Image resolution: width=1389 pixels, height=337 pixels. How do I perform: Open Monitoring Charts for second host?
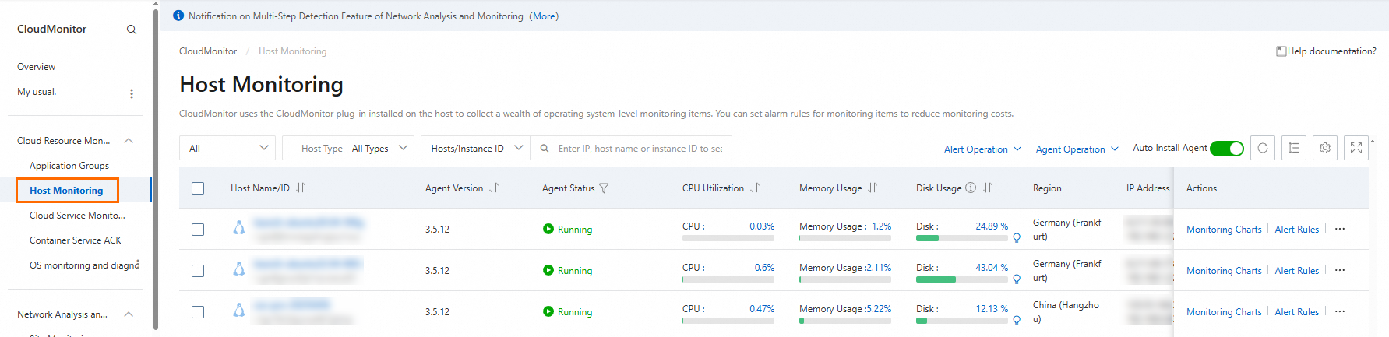tap(1224, 271)
